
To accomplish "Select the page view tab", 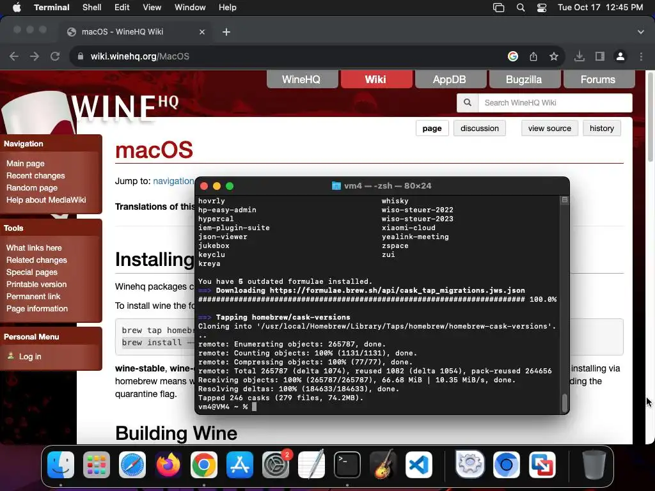I will pos(432,128).
